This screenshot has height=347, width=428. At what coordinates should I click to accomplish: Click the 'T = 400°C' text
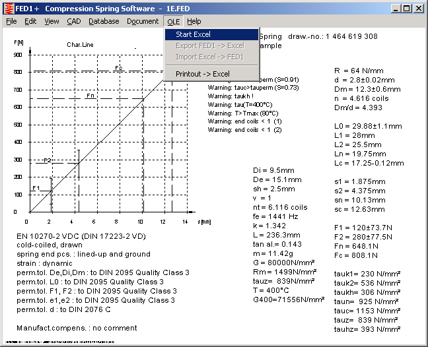(271, 290)
